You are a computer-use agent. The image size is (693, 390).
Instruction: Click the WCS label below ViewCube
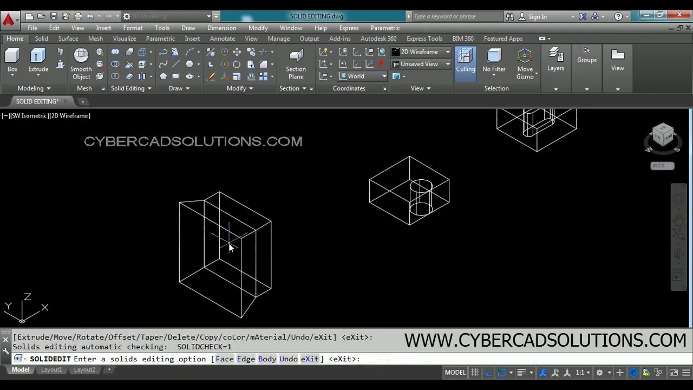(662, 166)
